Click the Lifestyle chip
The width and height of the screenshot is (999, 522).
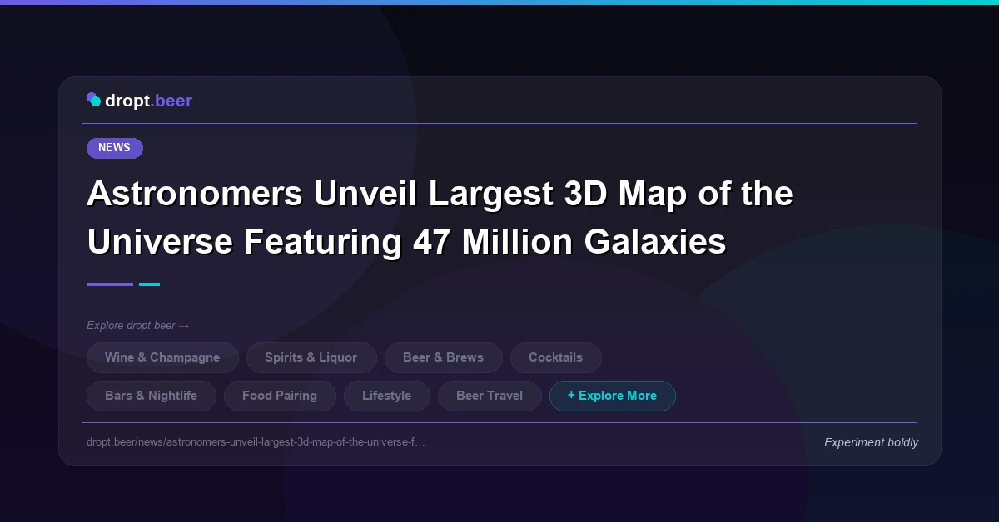pos(386,396)
